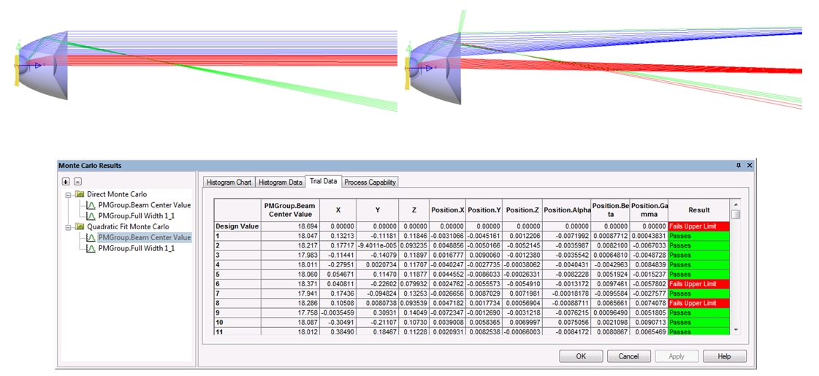Select PMGroup.Beam Center Value under Direct Monte Carlo
The height and width of the screenshot is (376, 819).
click(x=144, y=205)
